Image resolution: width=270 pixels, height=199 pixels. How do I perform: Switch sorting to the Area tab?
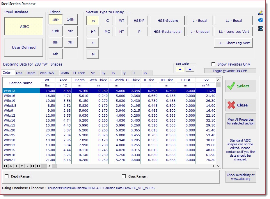19,73
